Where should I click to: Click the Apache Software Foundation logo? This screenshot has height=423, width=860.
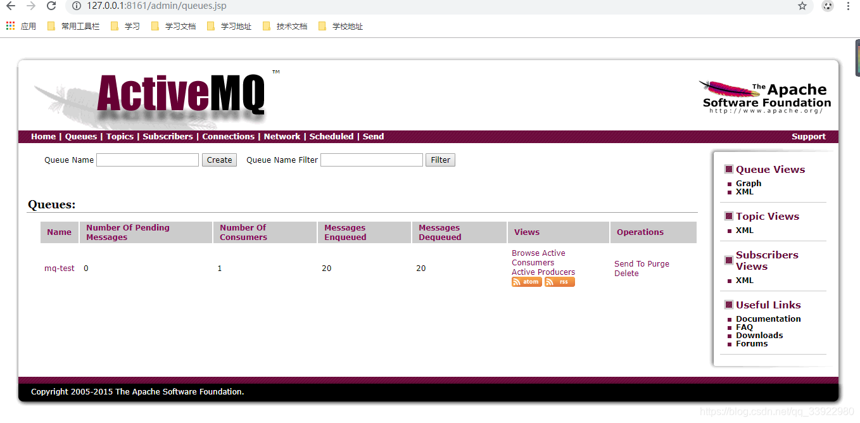click(x=766, y=97)
